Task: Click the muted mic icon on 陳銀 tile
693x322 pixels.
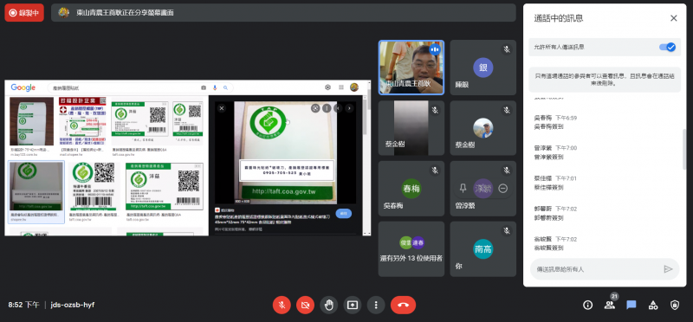Action: pos(507,49)
